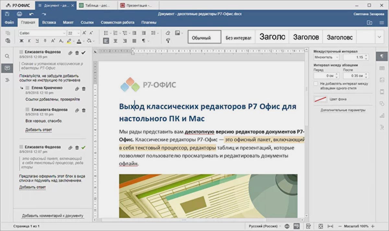This screenshot has height=231, width=389.
Task: Resolve first Елизавета Фадеева comment checkmark
Action: [x=84, y=52]
